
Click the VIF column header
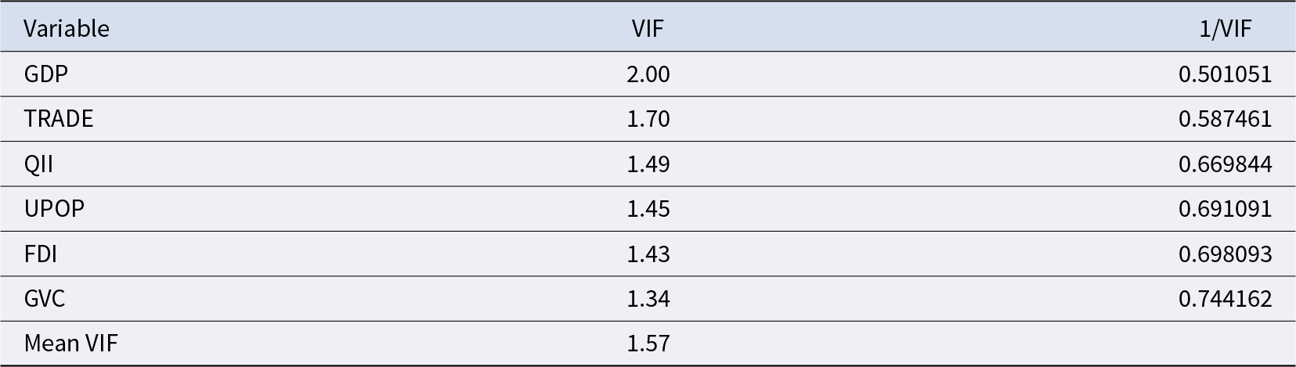(x=648, y=29)
